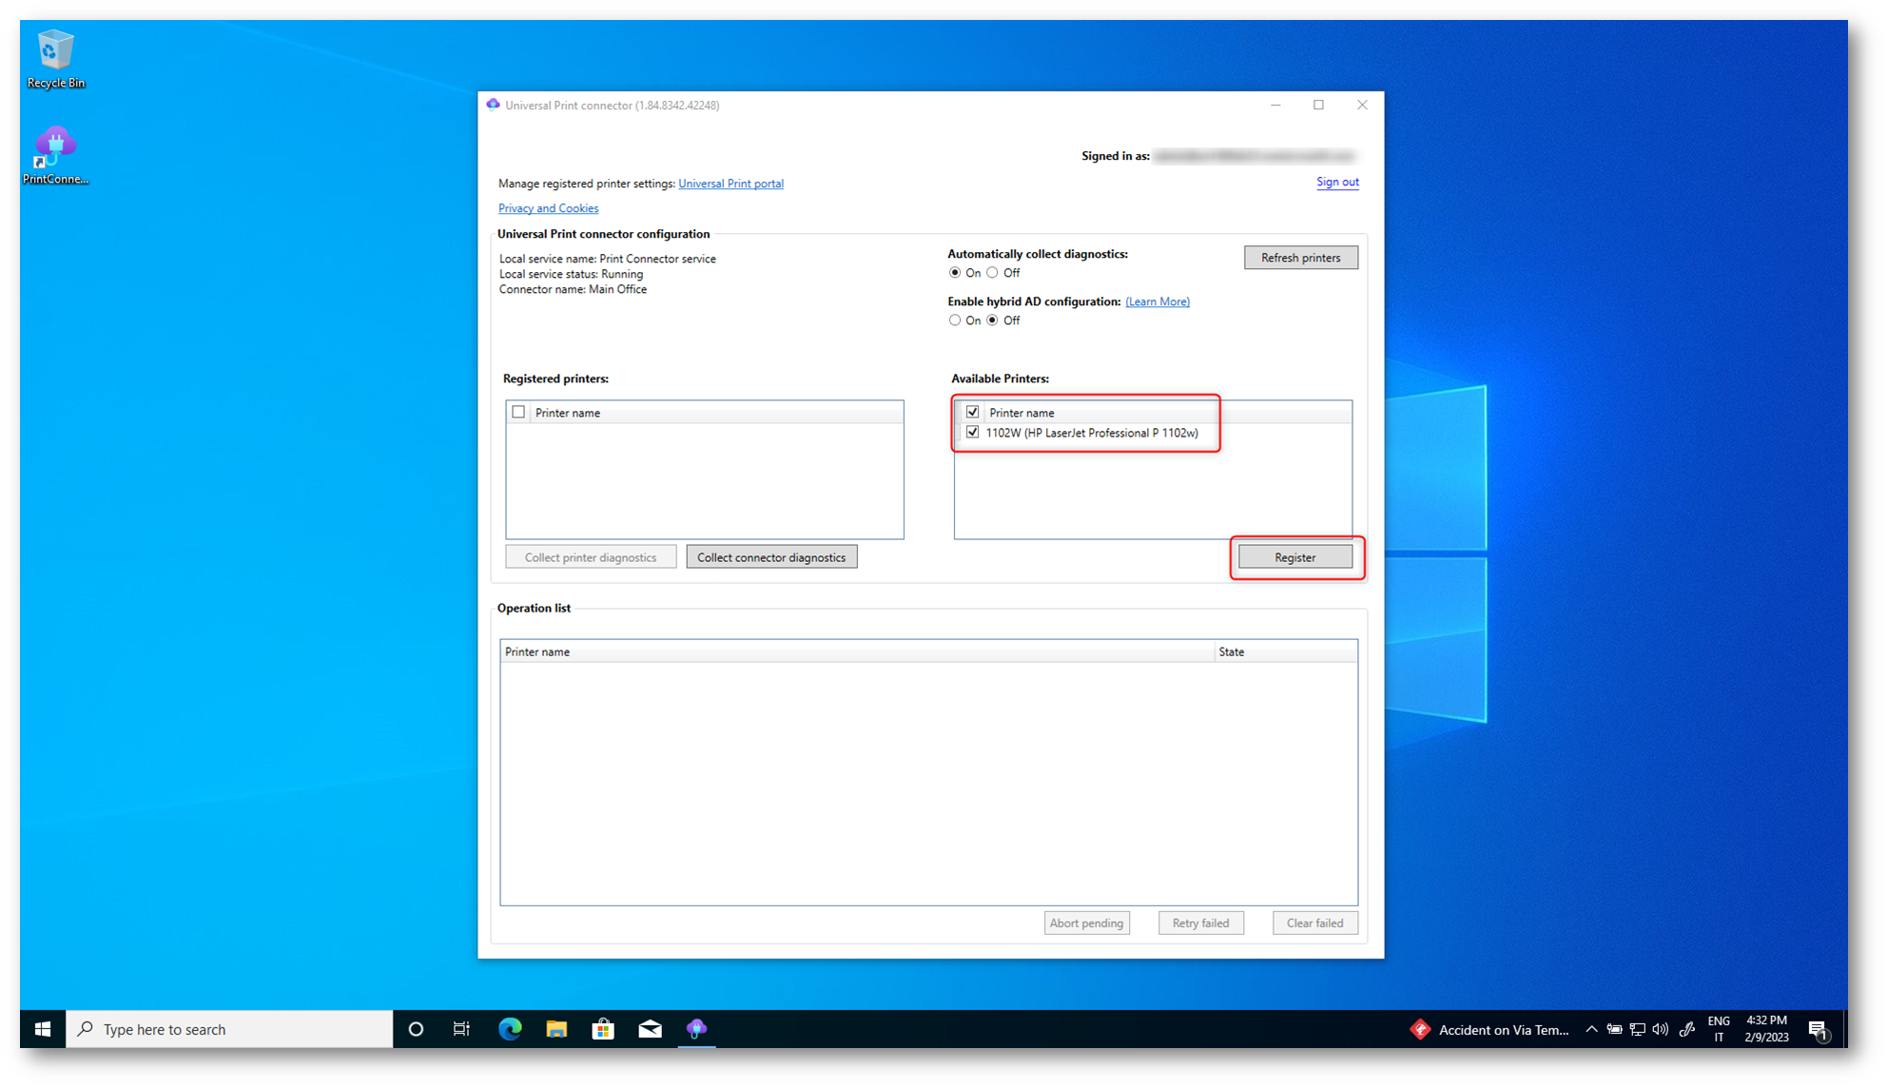Check Registered printers header checkbox
This screenshot has width=1888, height=1088.
(518, 412)
